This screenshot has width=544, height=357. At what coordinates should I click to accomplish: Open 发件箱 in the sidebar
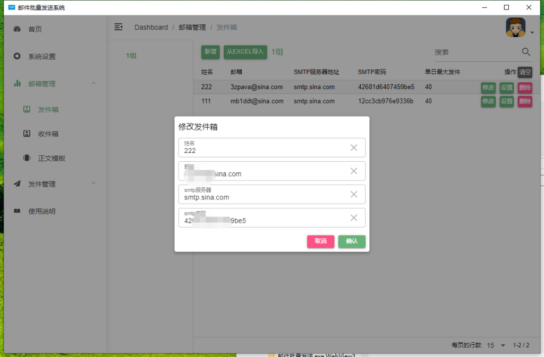[48, 110]
